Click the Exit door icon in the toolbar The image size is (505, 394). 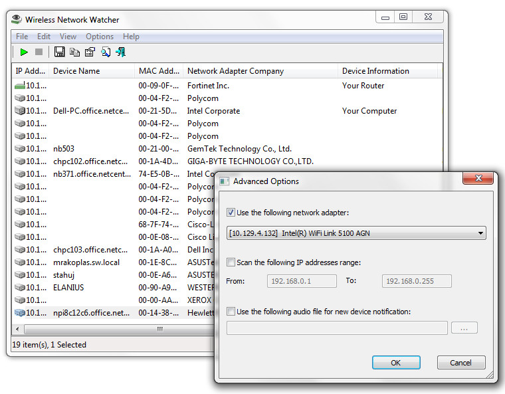(121, 52)
